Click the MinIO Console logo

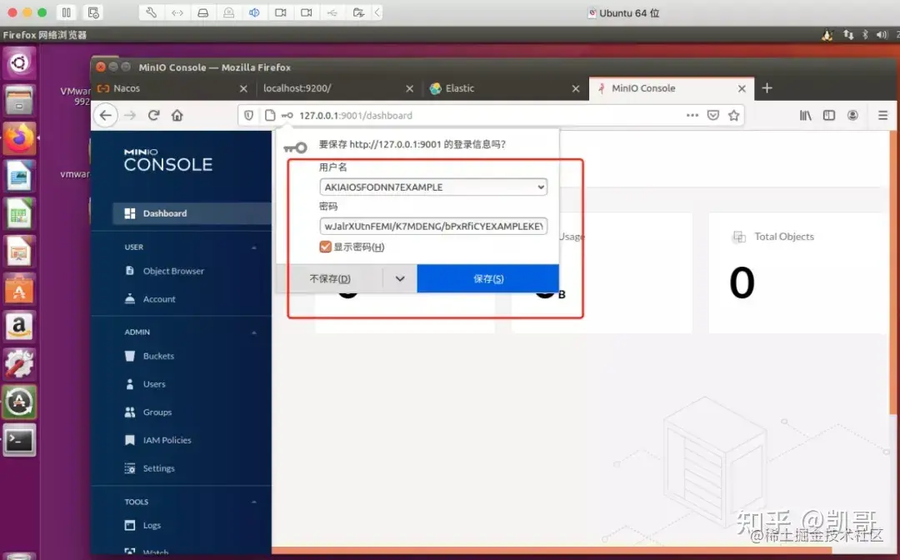168,160
